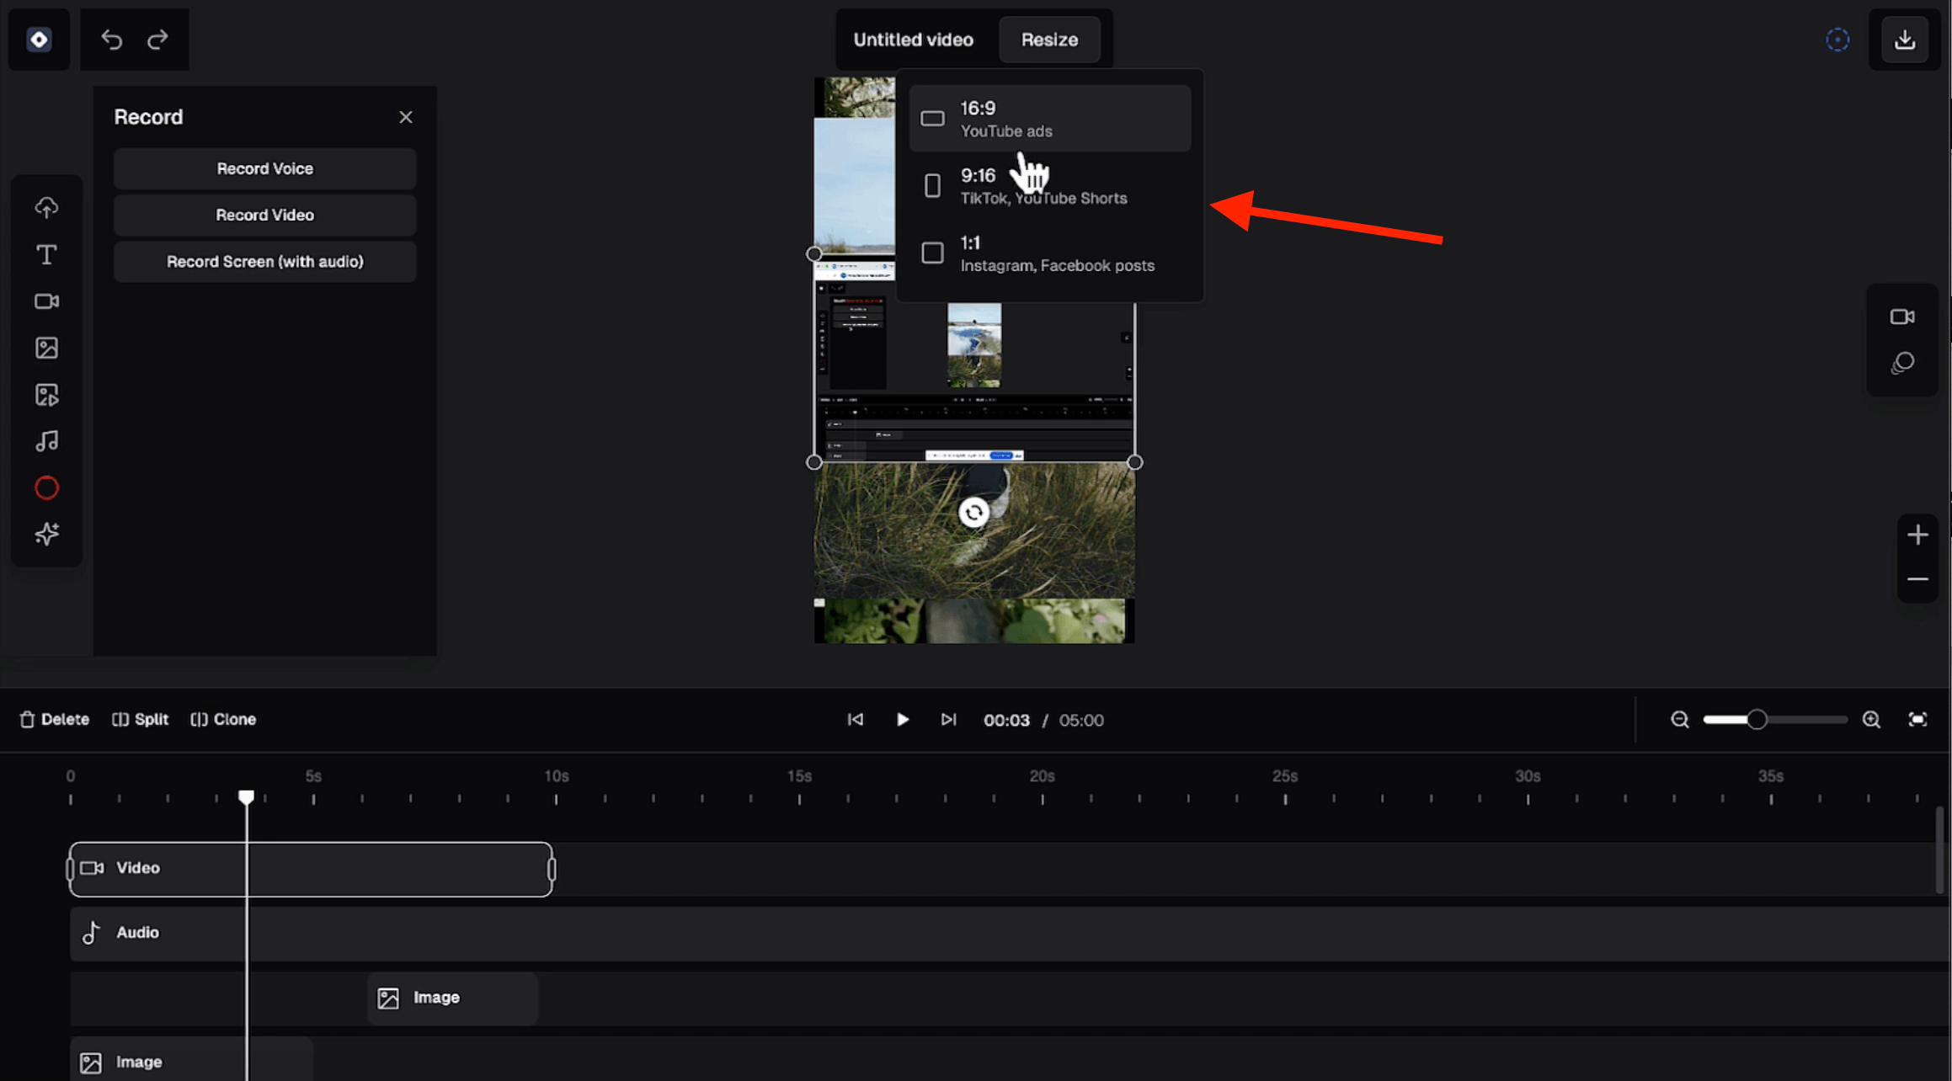1952x1081 pixels.
Task: Open the AI sparkle tools icon
Action: tap(46, 534)
